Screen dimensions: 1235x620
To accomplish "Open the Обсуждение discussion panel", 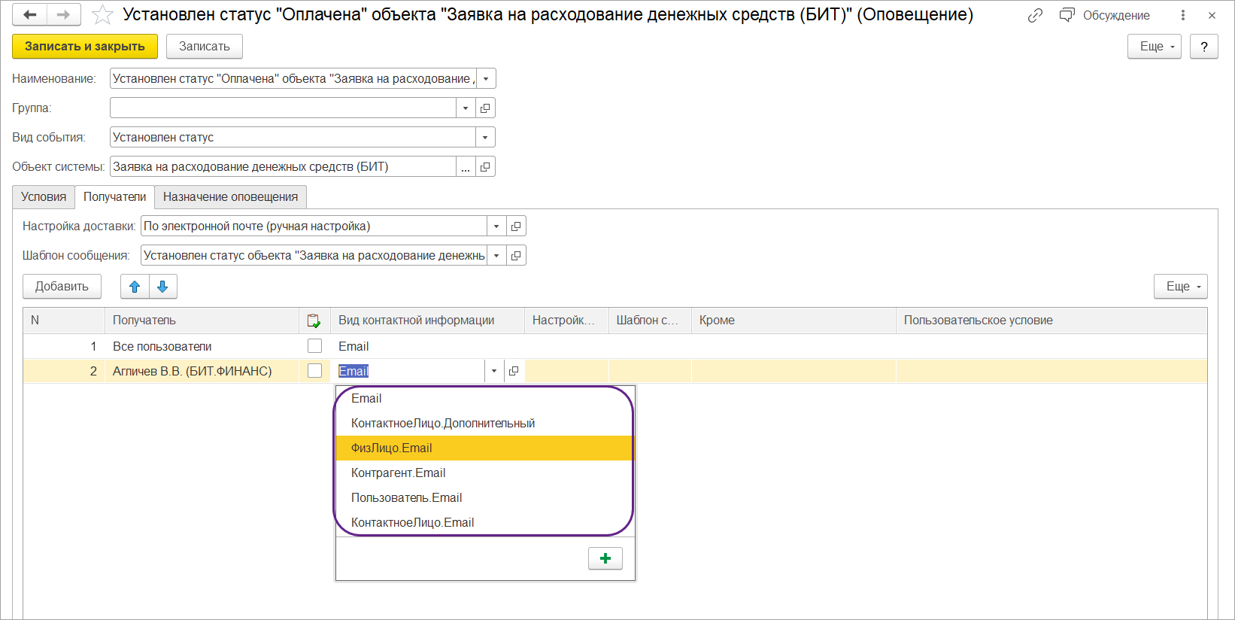I will [x=1105, y=15].
